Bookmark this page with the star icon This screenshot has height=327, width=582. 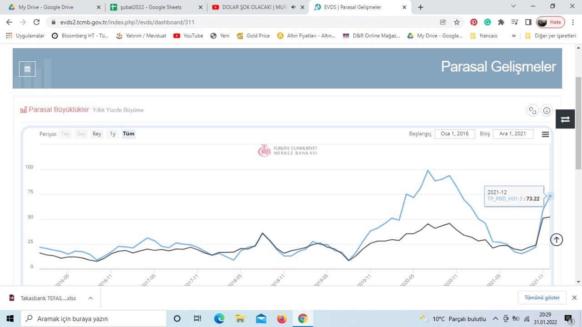tap(457, 22)
